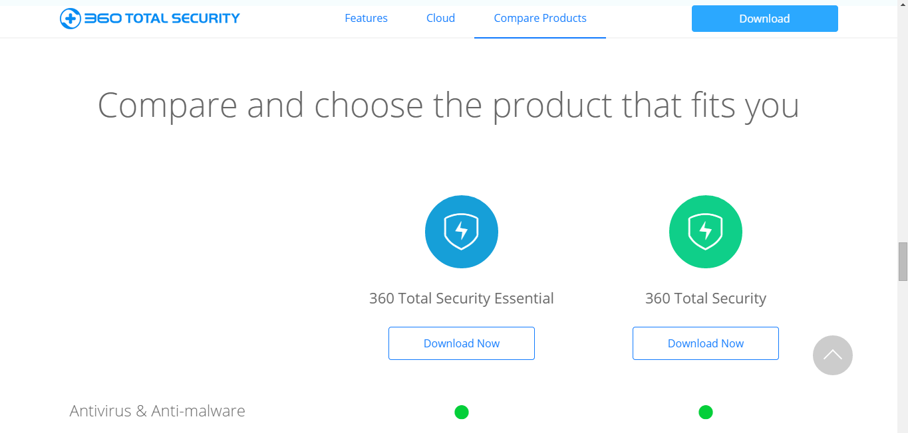Click the scrollbar track above the thumb
Viewport: 908px width, 433px height.
click(x=903, y=133)
